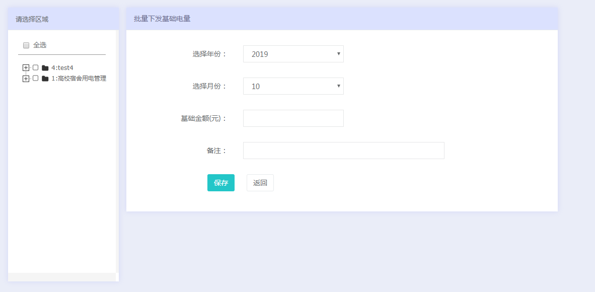Expand the 4:test4 tree node
This screenshot has height=292, width=595.
26,67
